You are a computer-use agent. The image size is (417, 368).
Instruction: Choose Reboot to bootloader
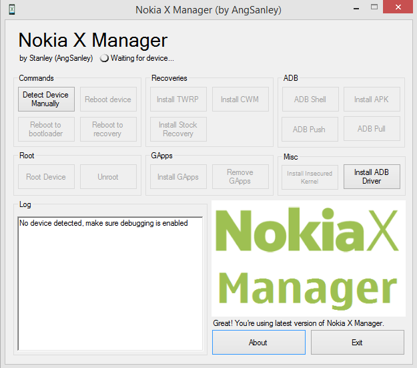point(45,130)
